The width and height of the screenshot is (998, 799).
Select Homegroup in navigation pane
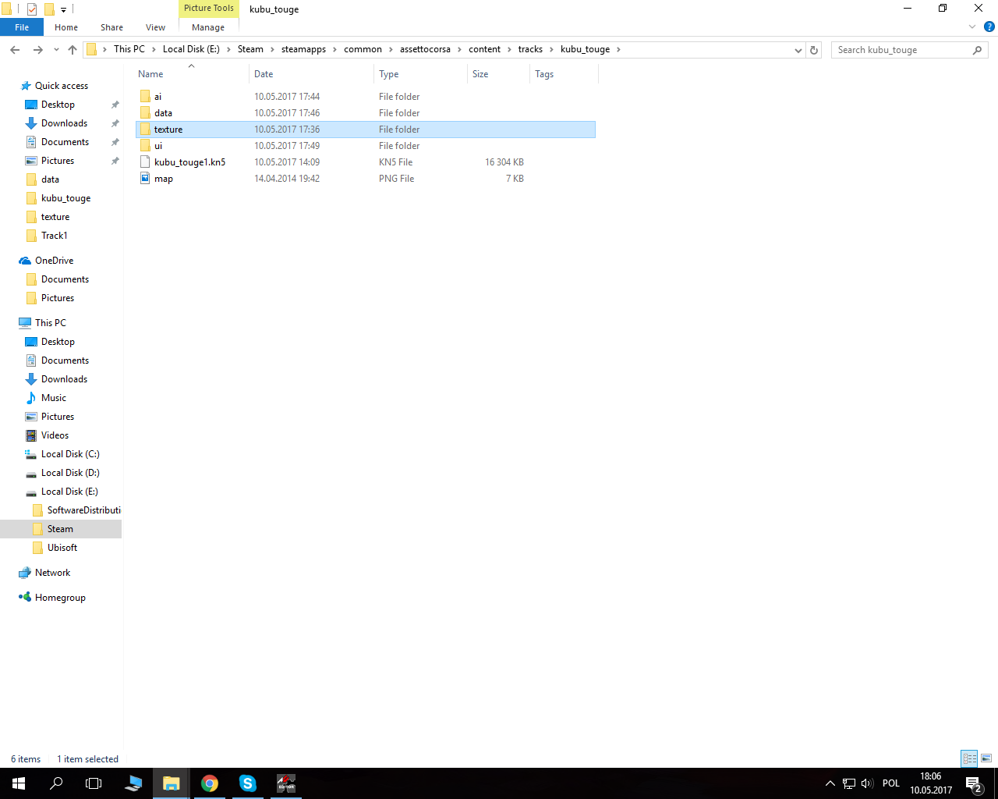pyautogui.click(x=60, y=598)
